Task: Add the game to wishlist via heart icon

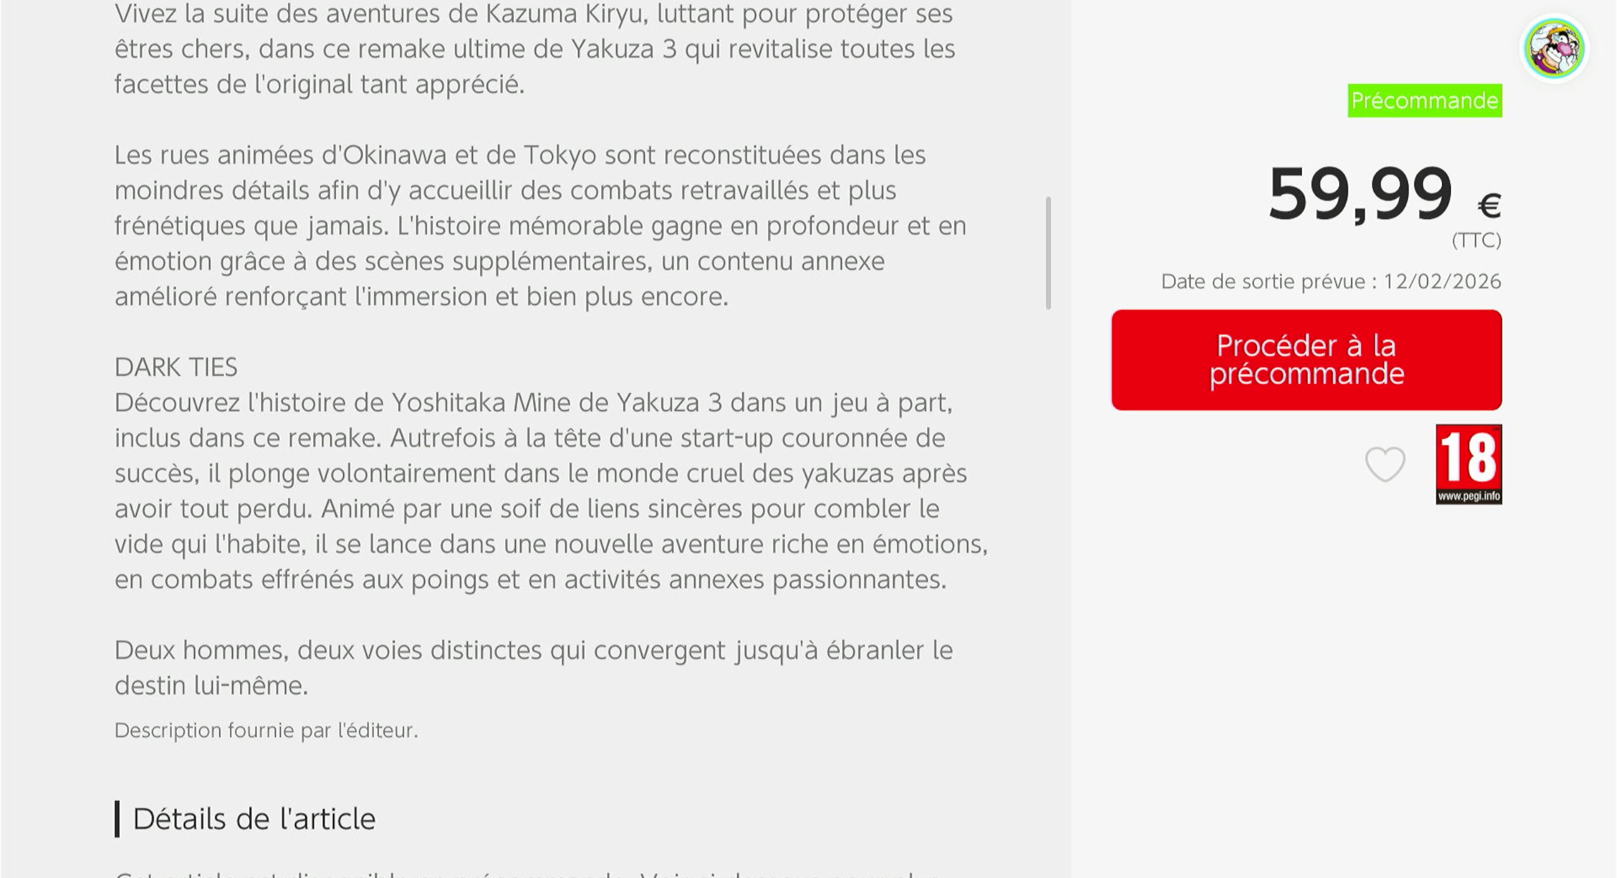Action: (x=1385, y=464)
